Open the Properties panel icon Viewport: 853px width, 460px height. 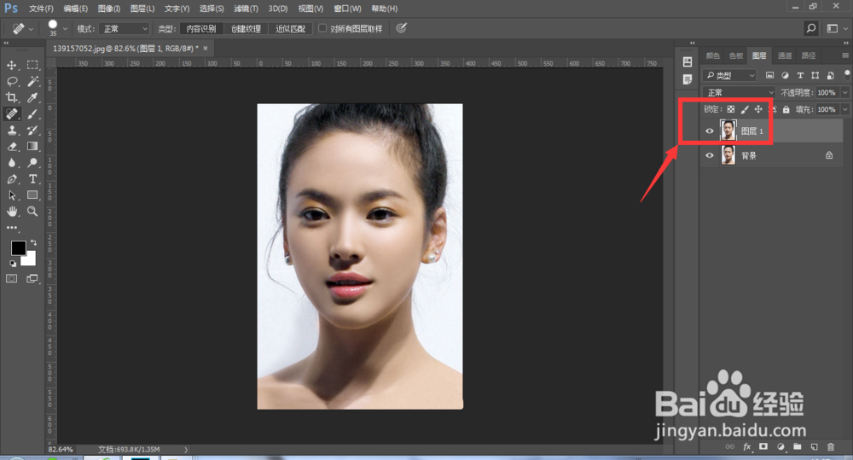688,80
